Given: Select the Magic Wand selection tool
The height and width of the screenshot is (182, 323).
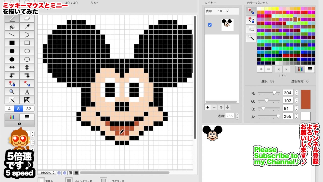Looking at the screenshot, I should pyautogui.click(x=12, y=100).
